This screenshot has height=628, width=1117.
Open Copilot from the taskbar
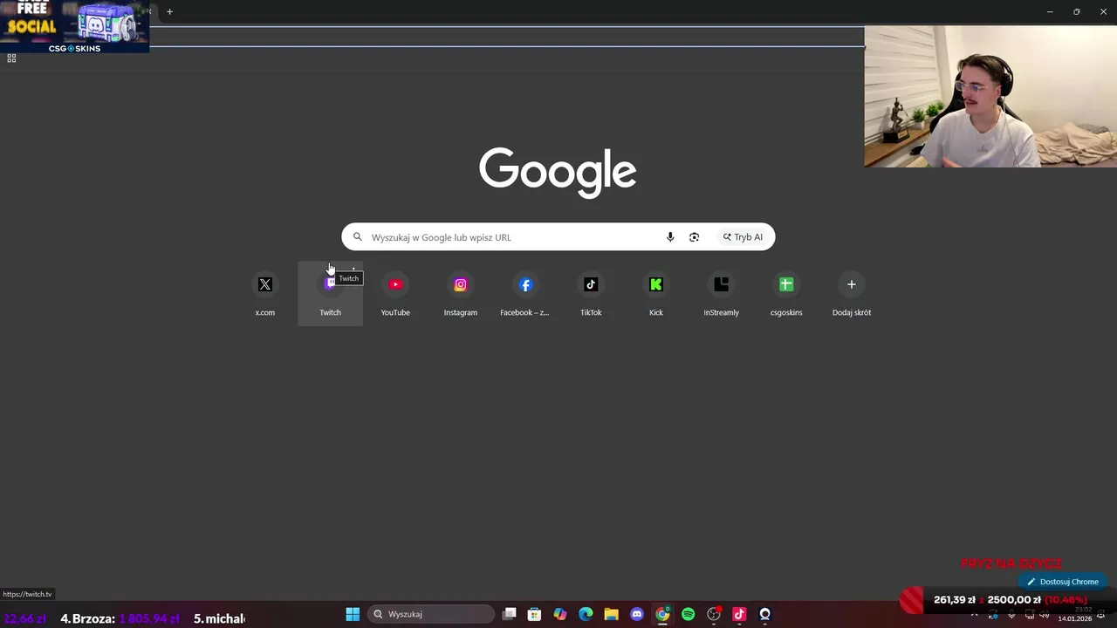coord(560,614)
